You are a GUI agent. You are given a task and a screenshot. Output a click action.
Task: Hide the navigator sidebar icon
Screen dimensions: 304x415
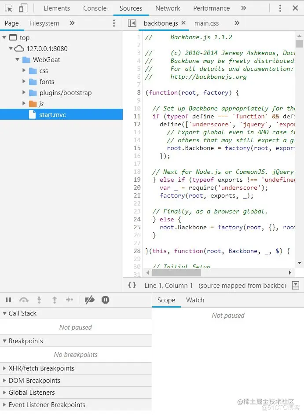click(132, 23)
